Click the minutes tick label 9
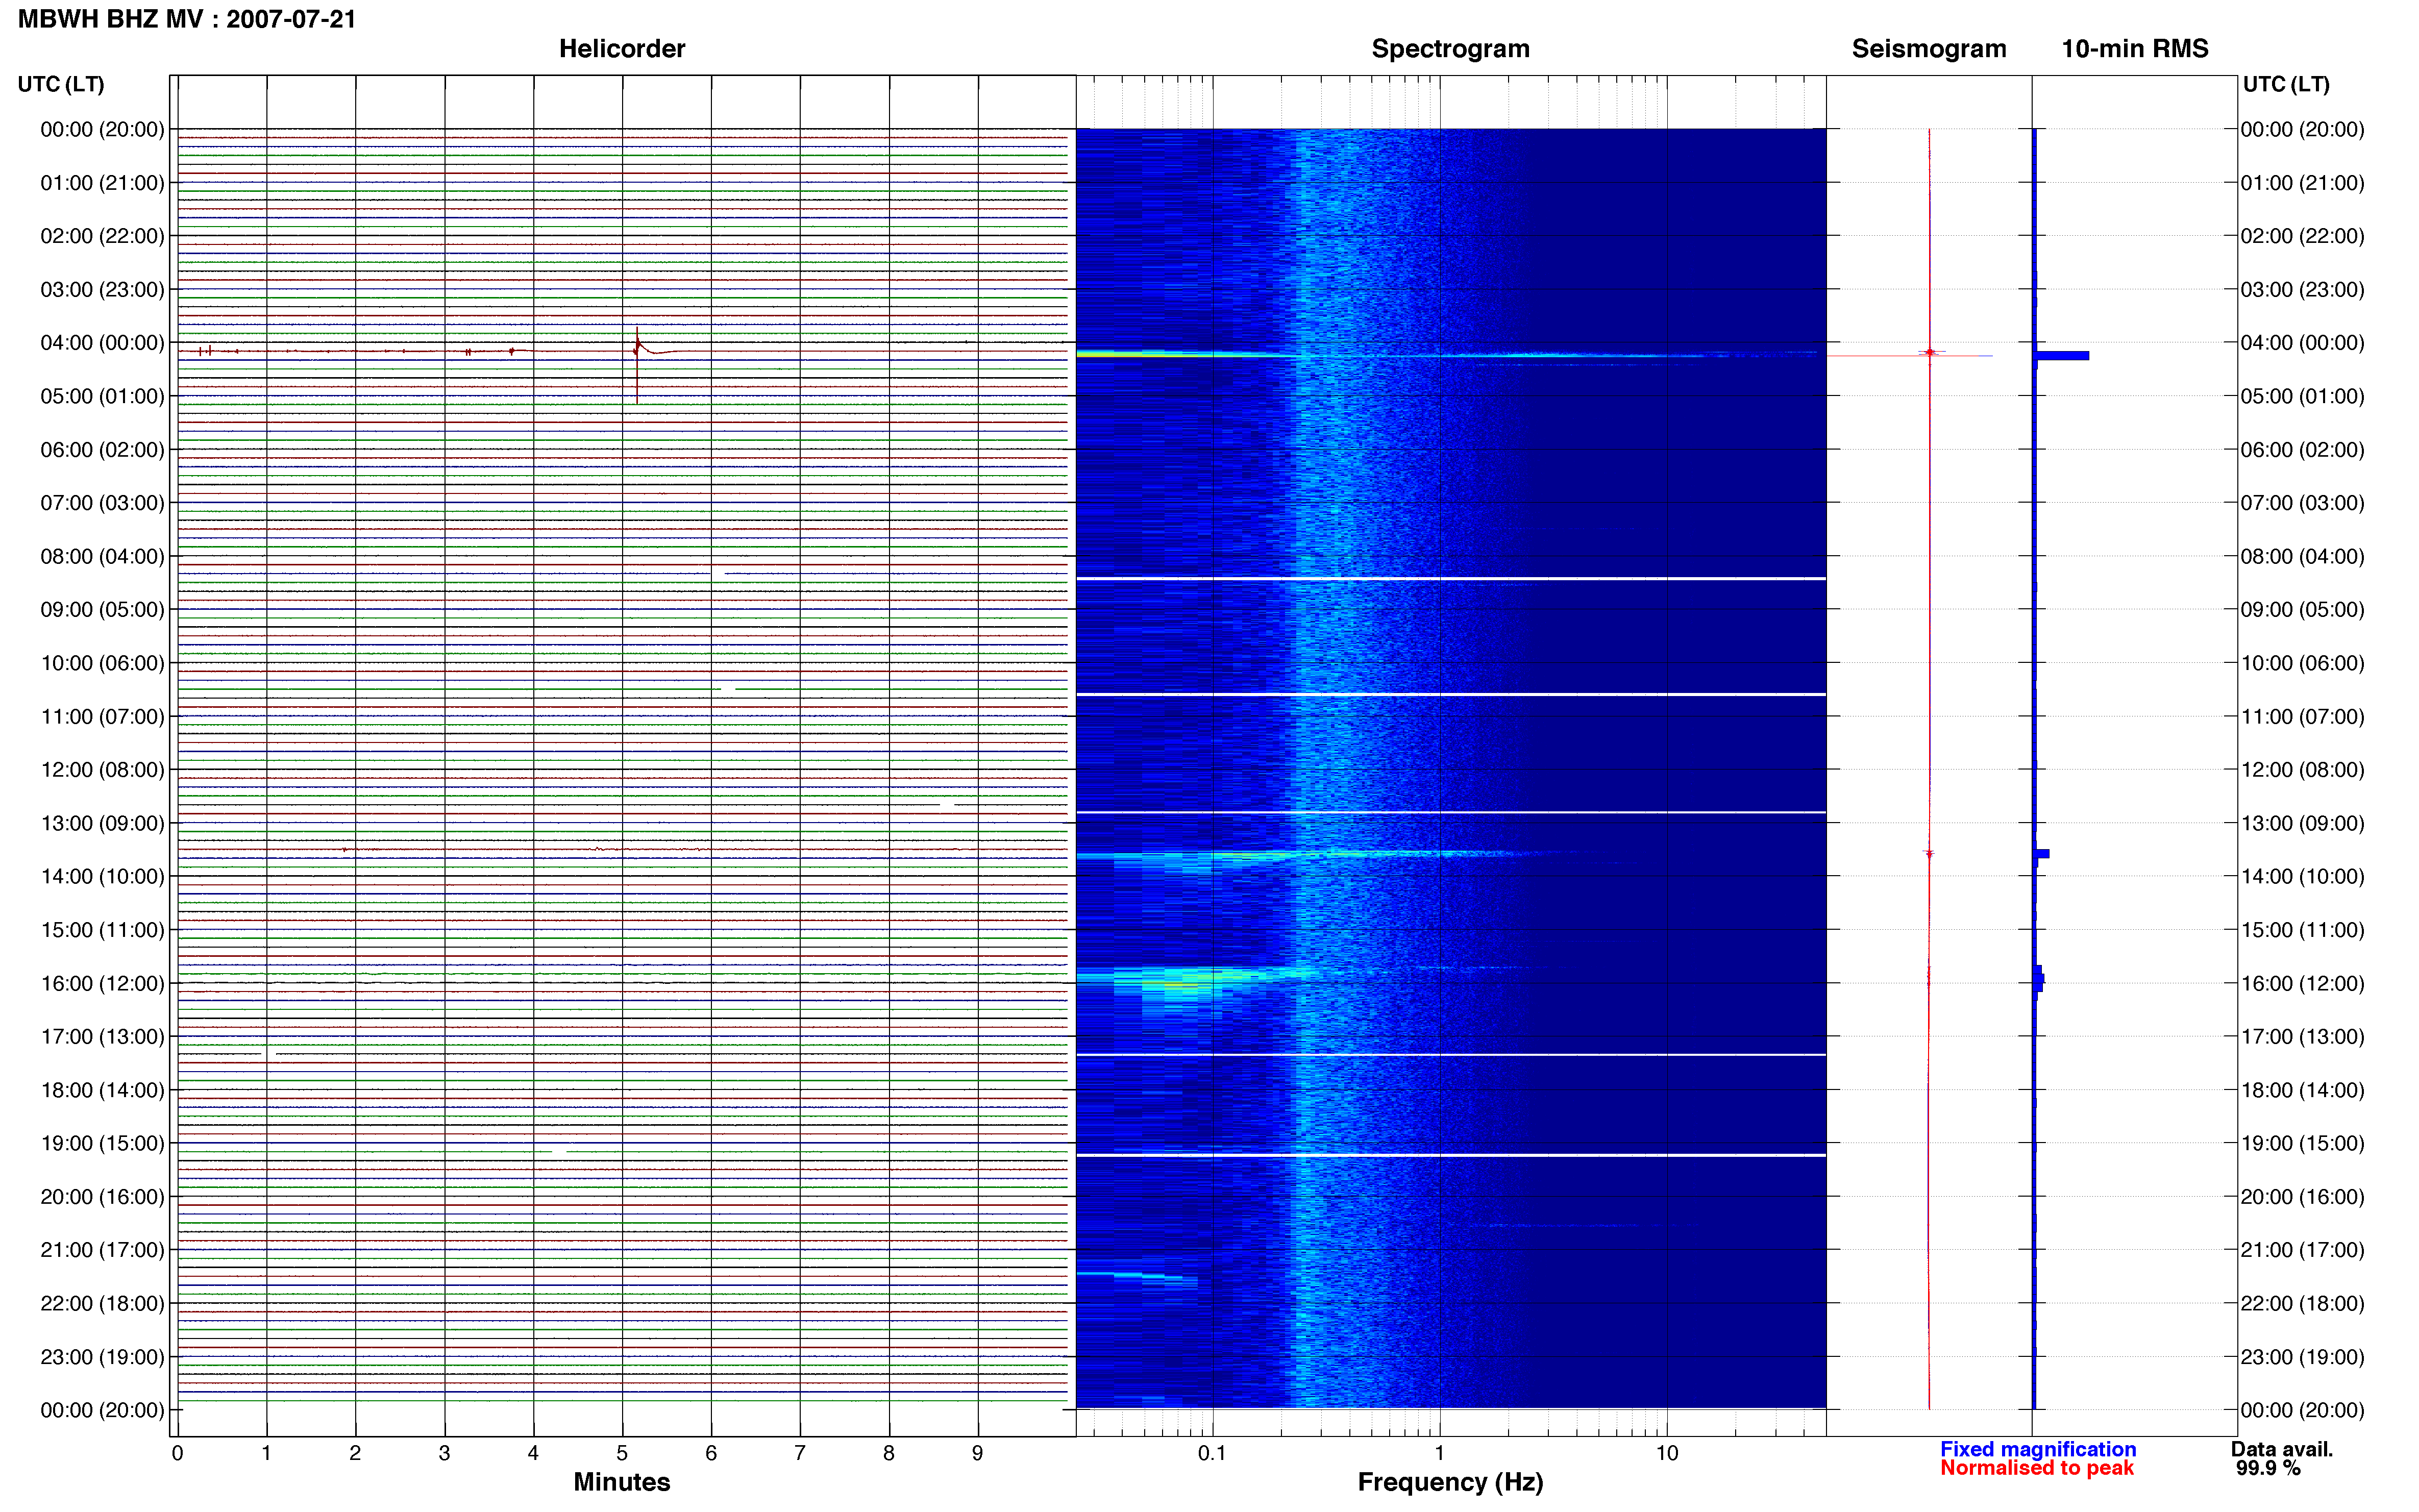Screen dimensions: 2419x1512 click(978, 1453)
